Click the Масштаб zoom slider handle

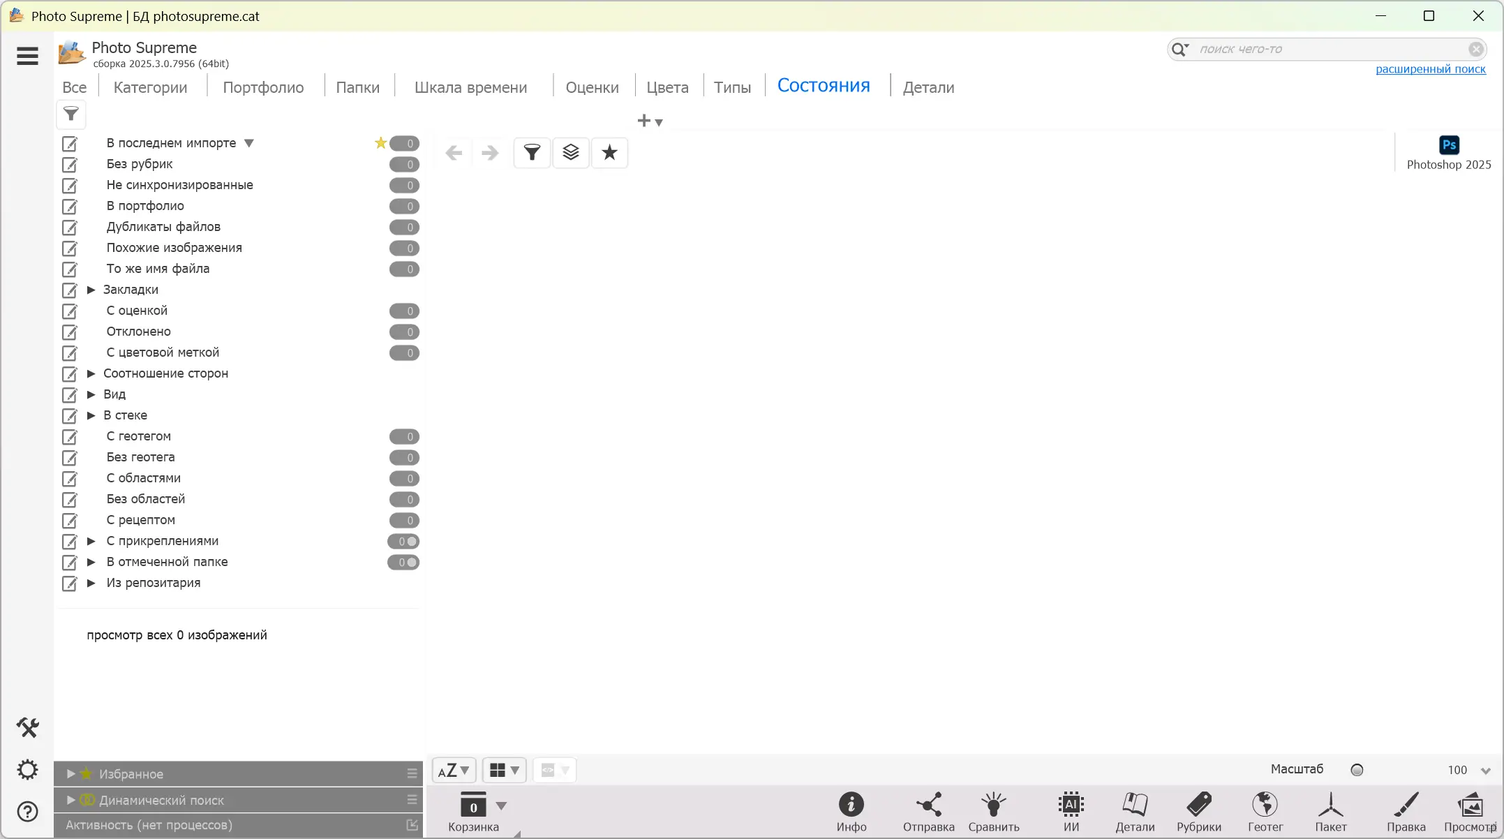(1357, 770)
